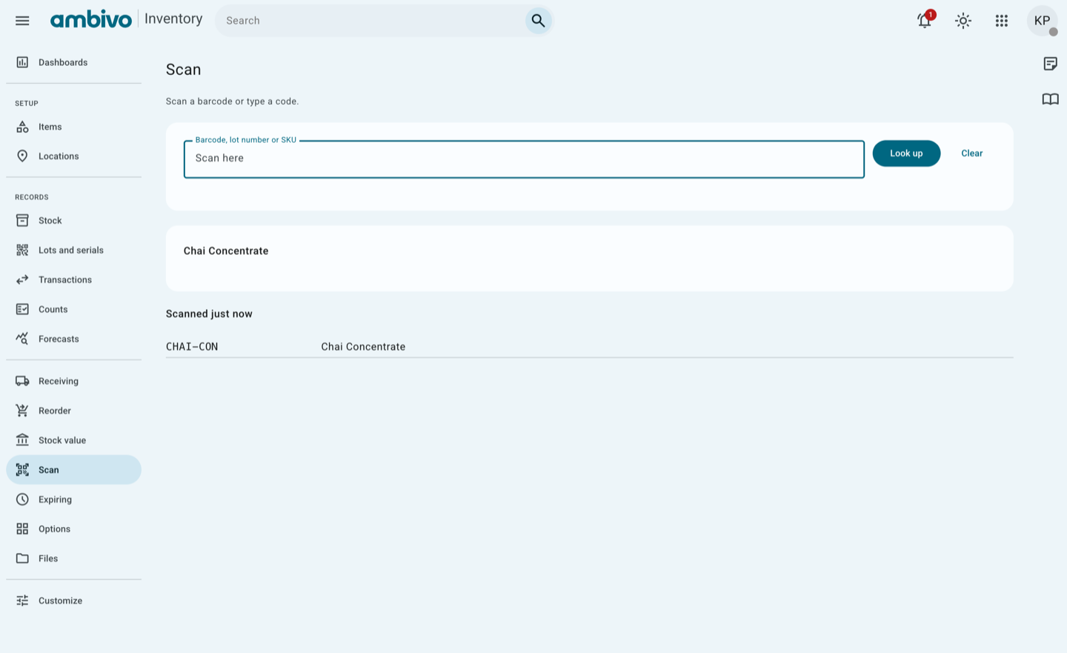Click the Dashboards icon in sidebar
Screen dimensions: 1067x653
[x=22, y=62]
